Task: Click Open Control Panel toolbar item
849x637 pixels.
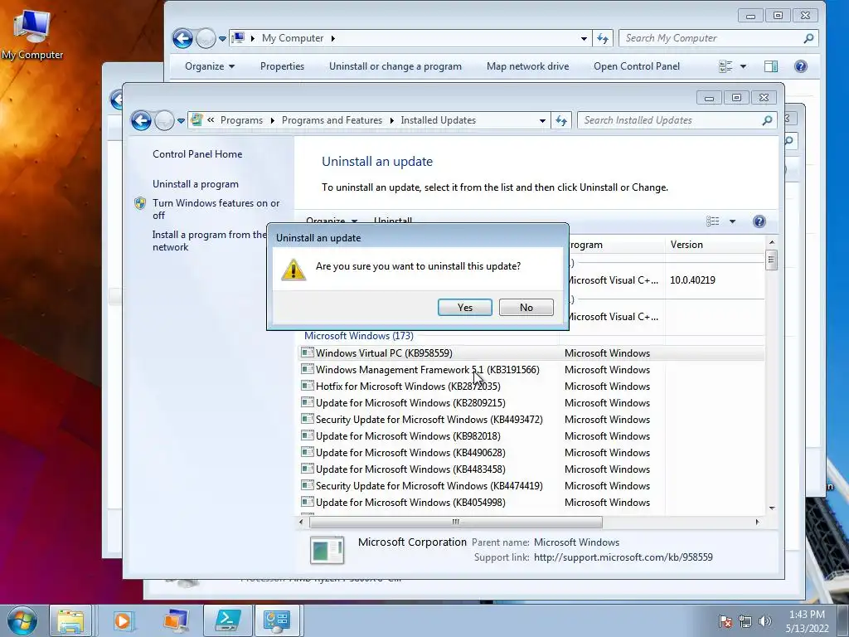Action: pos(637,66)
